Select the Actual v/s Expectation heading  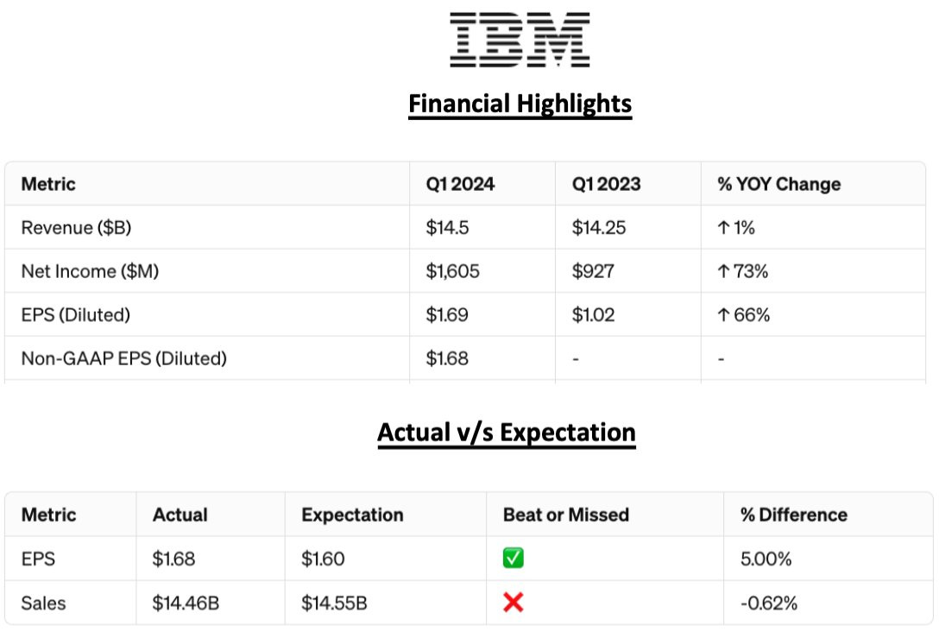506,433
